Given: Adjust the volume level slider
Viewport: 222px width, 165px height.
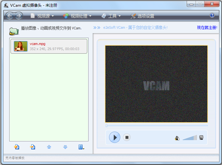Looking at the screenshot, I should pyautogui.click(x=190, y=138).
